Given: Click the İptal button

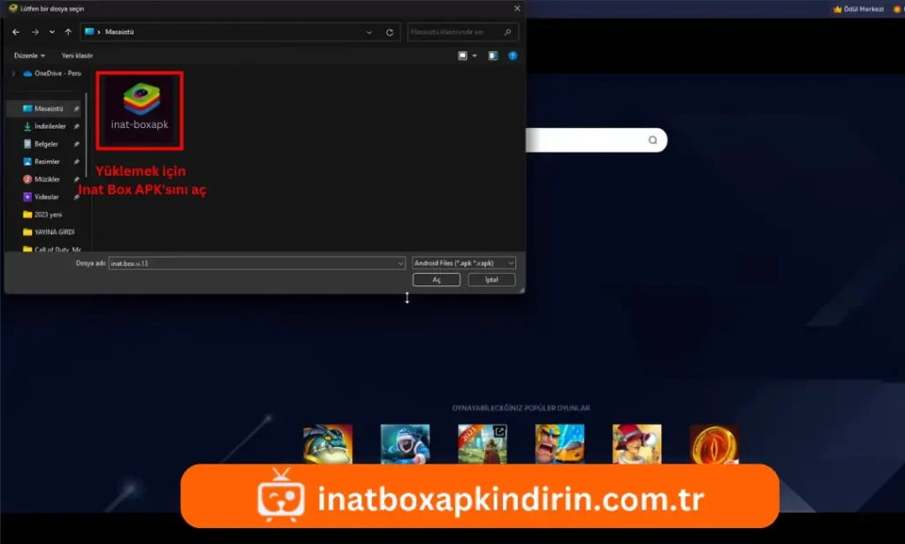Looking at the screenshot, I should point(491,280).
